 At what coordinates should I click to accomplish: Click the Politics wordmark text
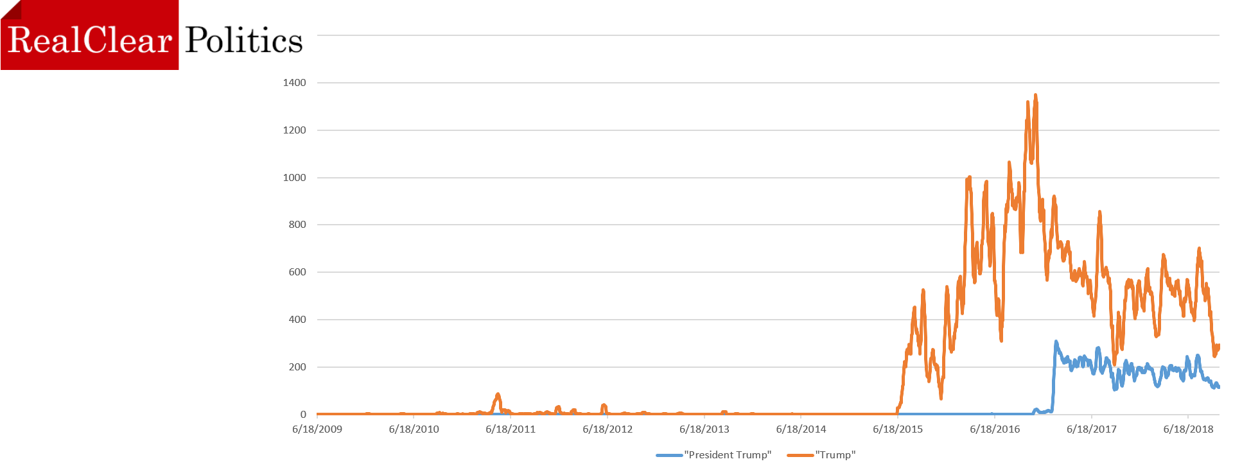click(x=244, y=40)
